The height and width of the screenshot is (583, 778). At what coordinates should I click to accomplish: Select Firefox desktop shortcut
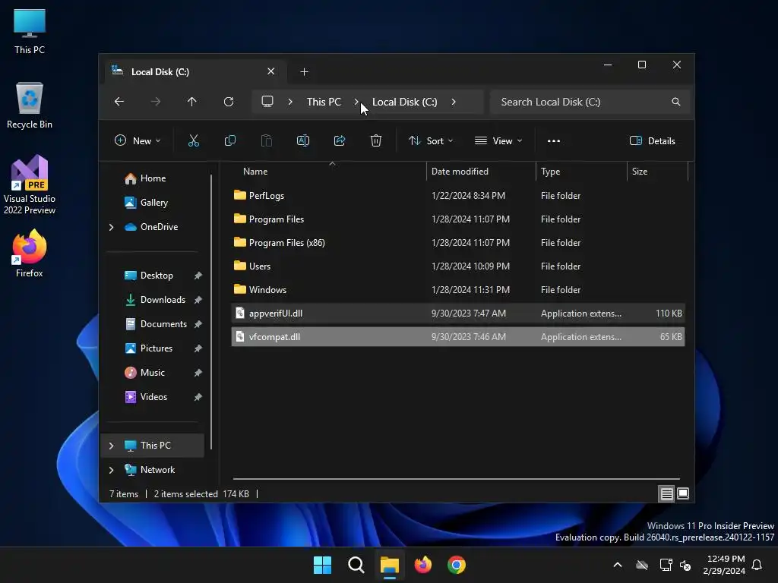(30, 254)
